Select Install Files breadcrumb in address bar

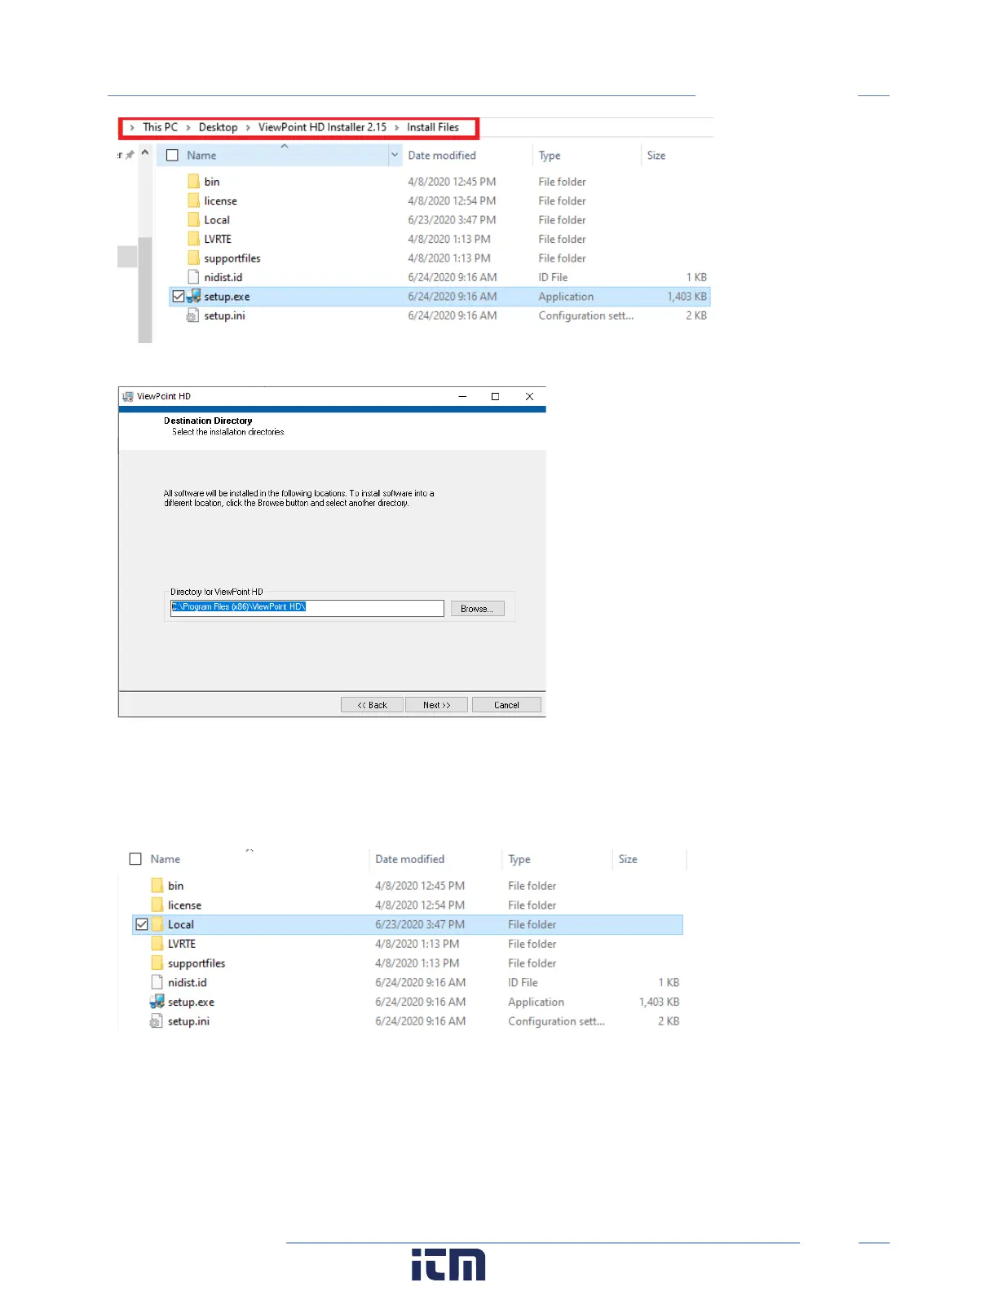point(433,127)
